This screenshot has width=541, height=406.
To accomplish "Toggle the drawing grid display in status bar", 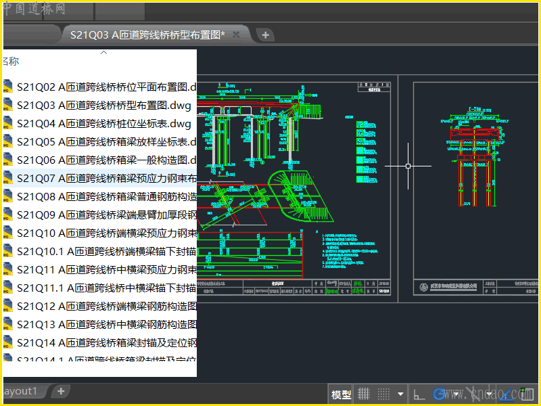I will tap(364, 394).
